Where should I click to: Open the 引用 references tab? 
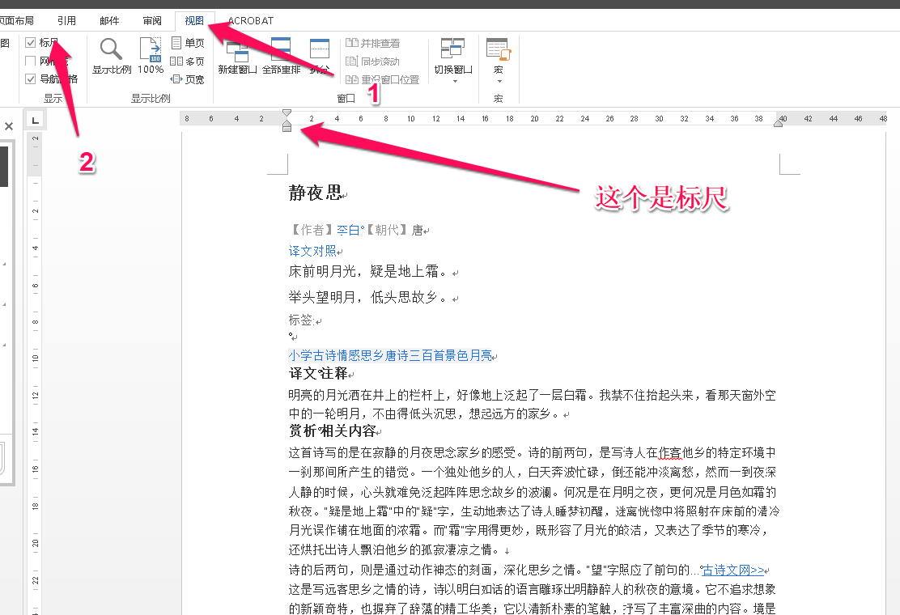pyautogui.click(x=66, y=21)
